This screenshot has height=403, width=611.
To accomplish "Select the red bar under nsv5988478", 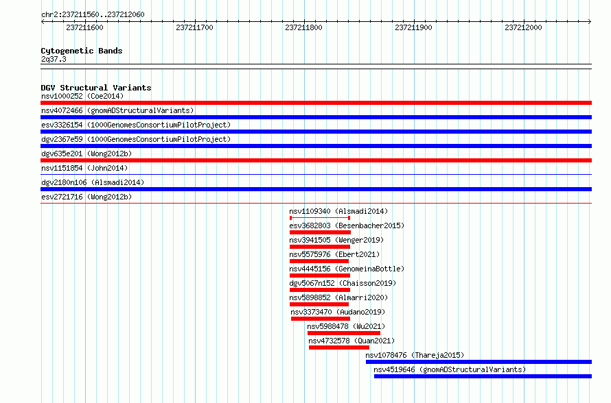I will (x=344, y=333).
